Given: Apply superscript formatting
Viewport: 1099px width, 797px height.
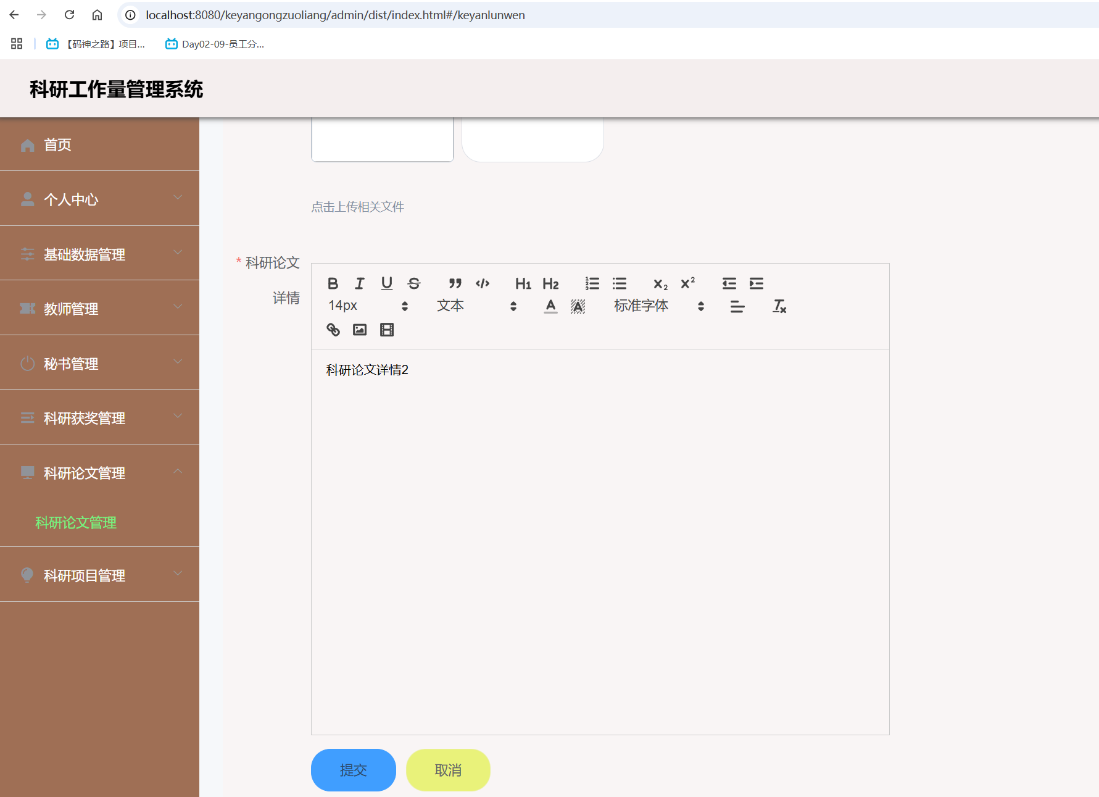Looking at the screenshot, I should coord(687,283).
